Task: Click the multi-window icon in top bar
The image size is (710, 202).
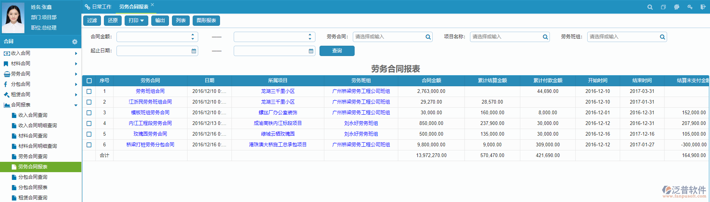Action: pyautogui.click(x=663, y=7)
